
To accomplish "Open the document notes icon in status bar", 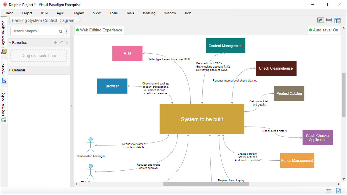I will [338, 191].
